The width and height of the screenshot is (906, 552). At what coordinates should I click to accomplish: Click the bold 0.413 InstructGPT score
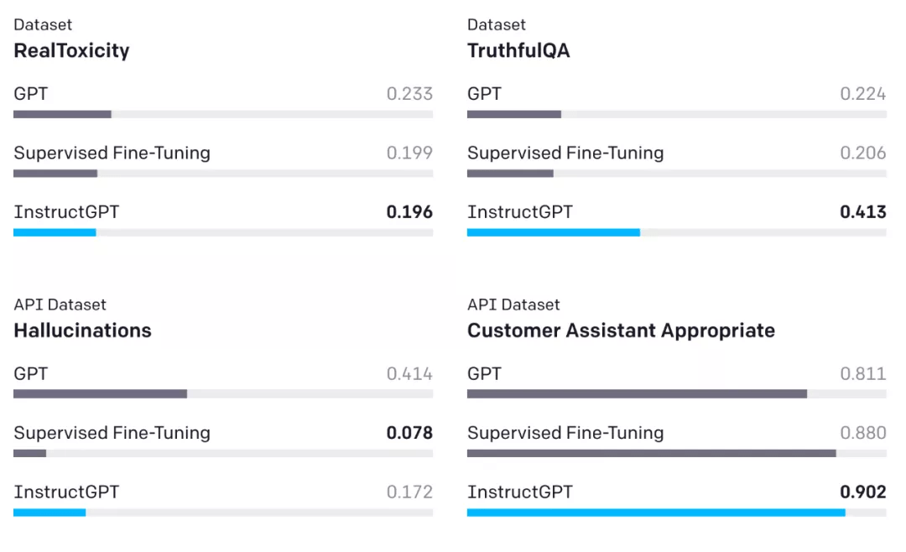point(863,212)
